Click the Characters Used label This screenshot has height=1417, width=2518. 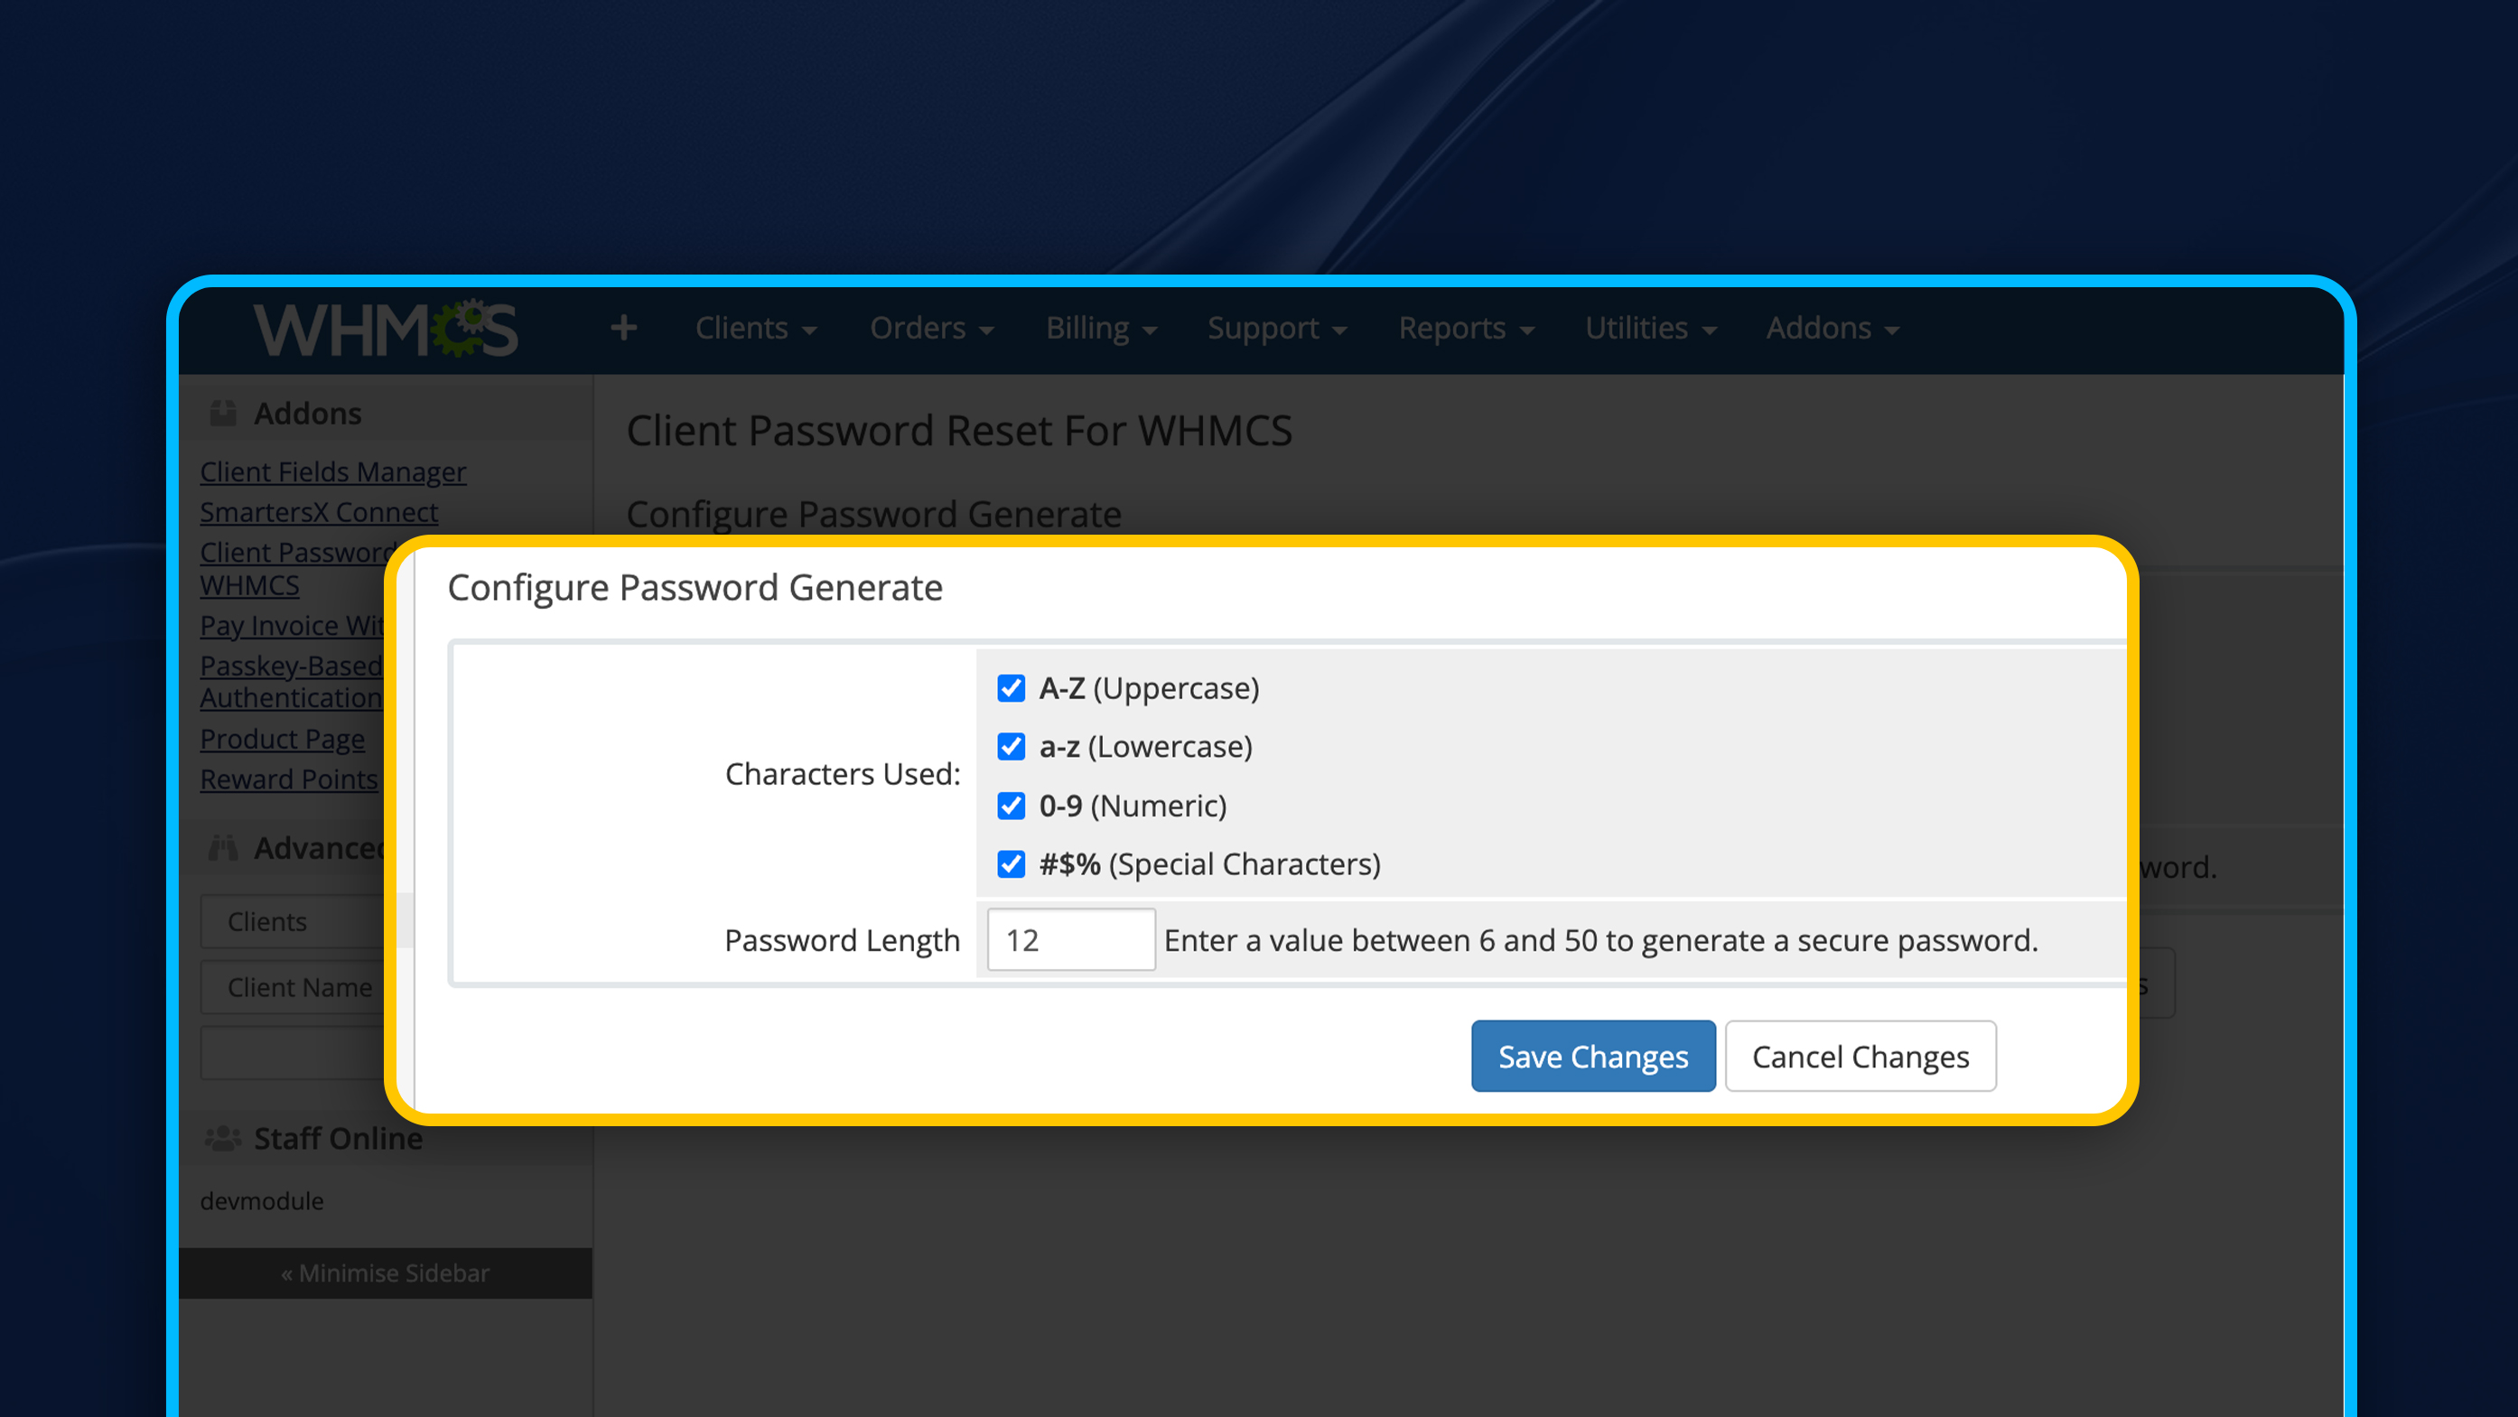pyautogui.click(x=843, y=774)
